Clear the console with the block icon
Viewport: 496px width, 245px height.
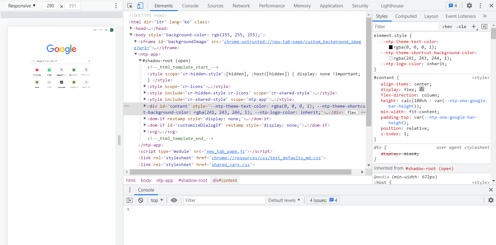(x=141, y=200)
